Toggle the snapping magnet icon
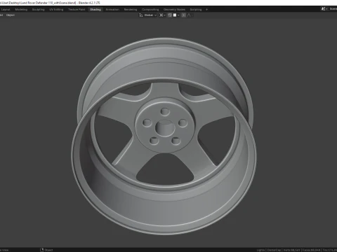 coord(170,15)
